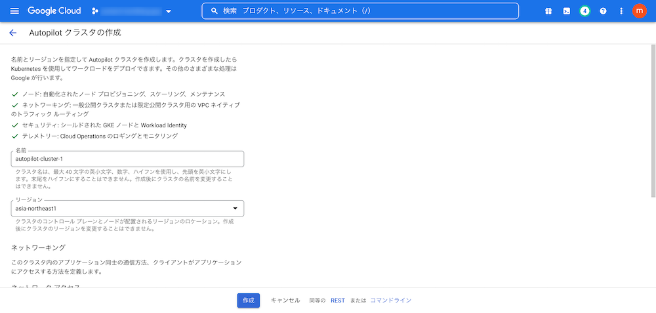The width and height of the screenshot is (656, 313).
Task: Click the project hexagon dots icon
Action: click(96, 11)
